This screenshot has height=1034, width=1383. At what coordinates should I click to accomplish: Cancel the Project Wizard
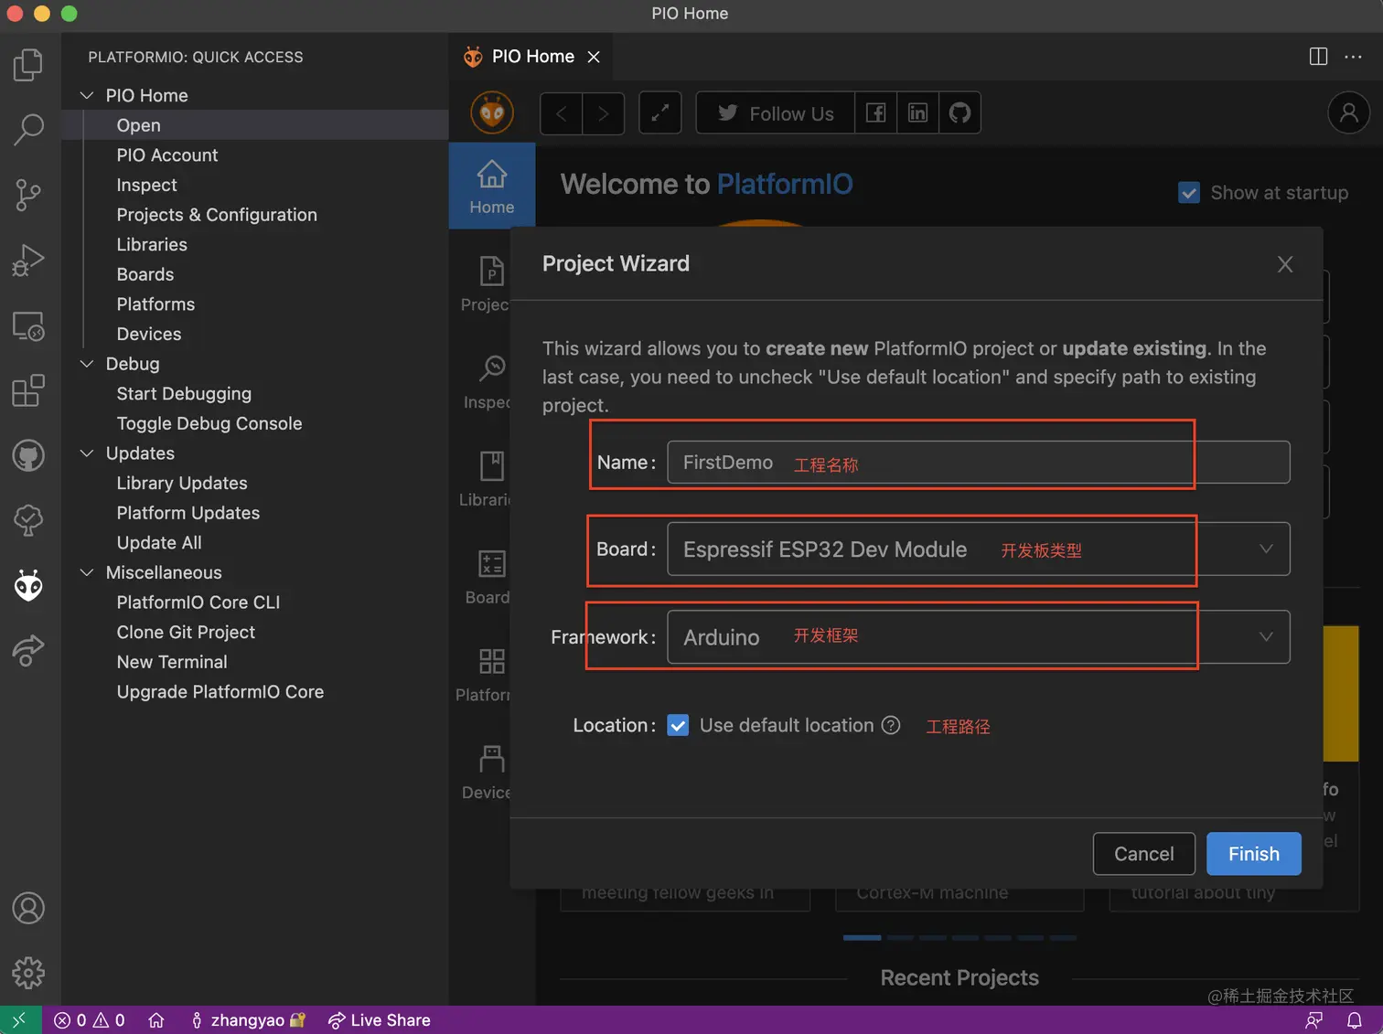[x=1143, y=854]
